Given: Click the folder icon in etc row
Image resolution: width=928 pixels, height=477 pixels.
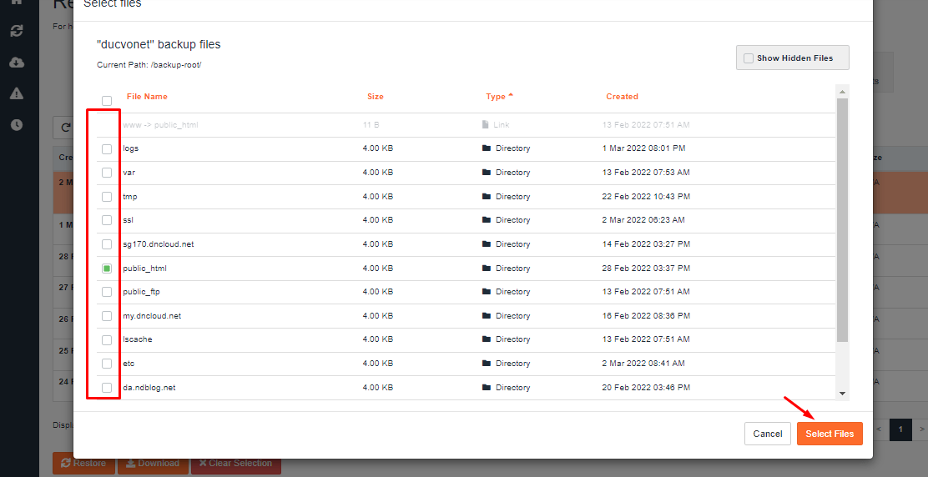Looking at the screenshot, I should pos(487,364).
